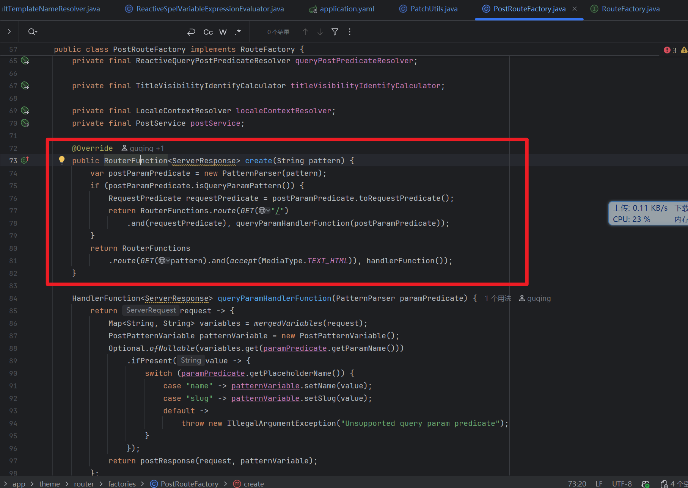Switch to the PatchUtils.java tab
This screenshot has width=688, height=488.
tap(434, 9)
